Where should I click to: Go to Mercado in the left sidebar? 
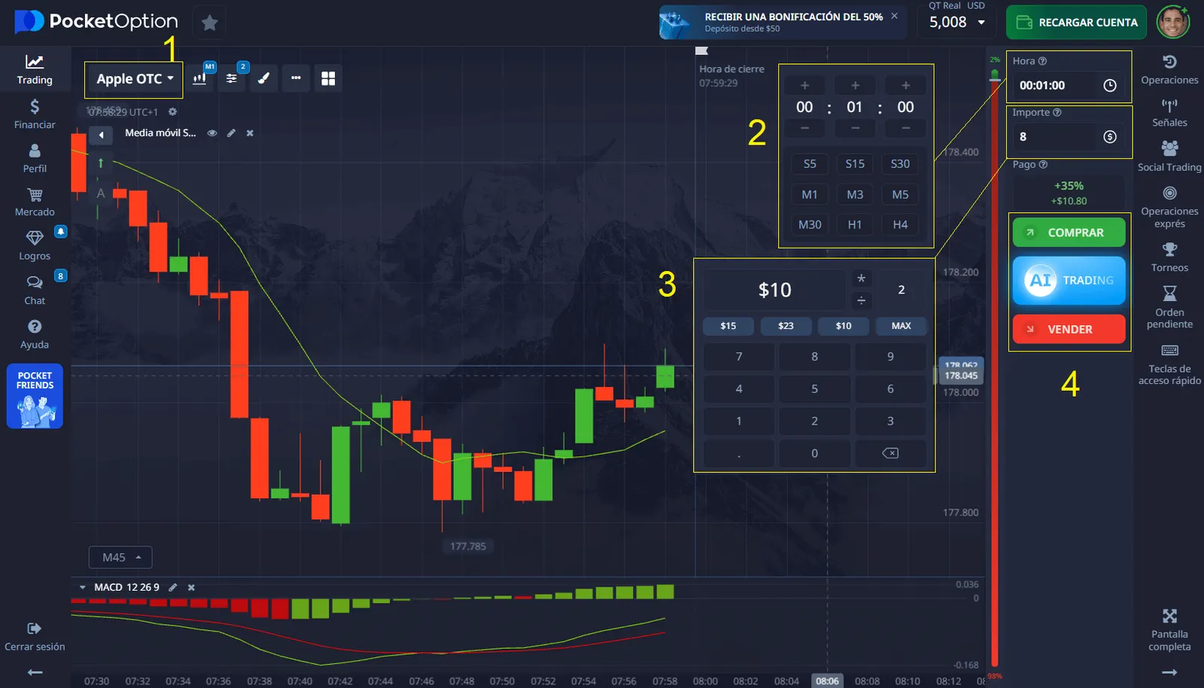35,202
